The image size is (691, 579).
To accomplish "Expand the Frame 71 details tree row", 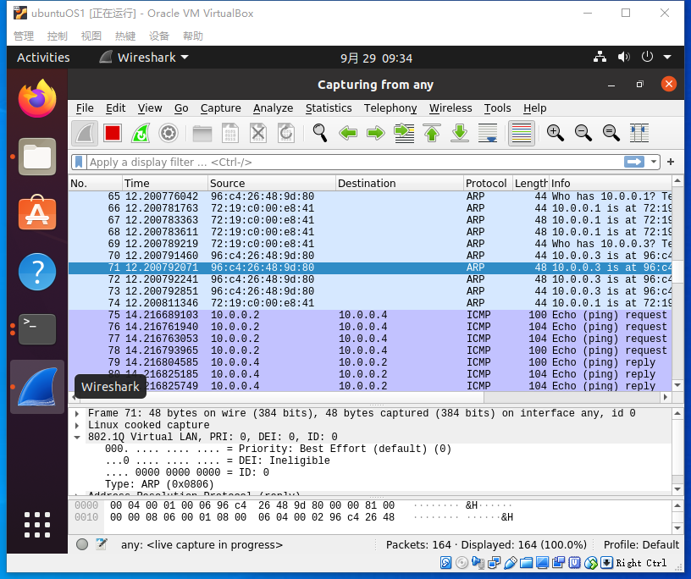I will 77,413.
